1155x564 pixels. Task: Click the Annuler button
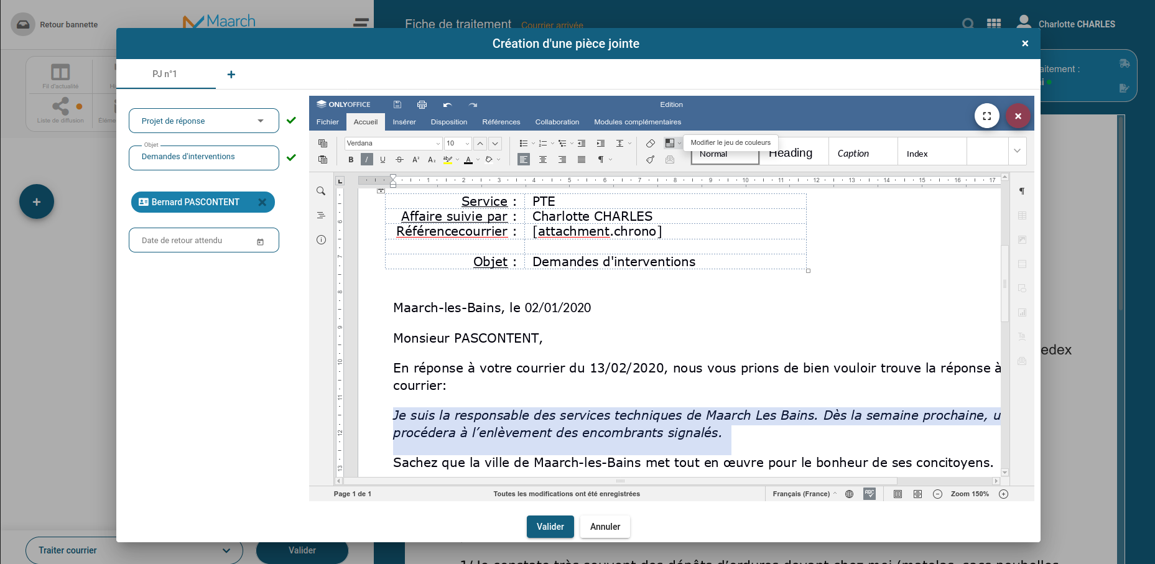pyautogui.click(x=605, y=527)
